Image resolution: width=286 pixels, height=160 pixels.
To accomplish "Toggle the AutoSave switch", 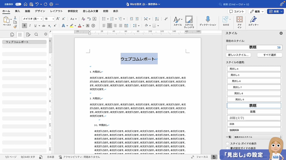I will pyautogui.click(x=18, y=4).
